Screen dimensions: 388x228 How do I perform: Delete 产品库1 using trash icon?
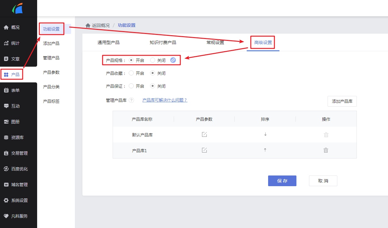tap(326, 150)
